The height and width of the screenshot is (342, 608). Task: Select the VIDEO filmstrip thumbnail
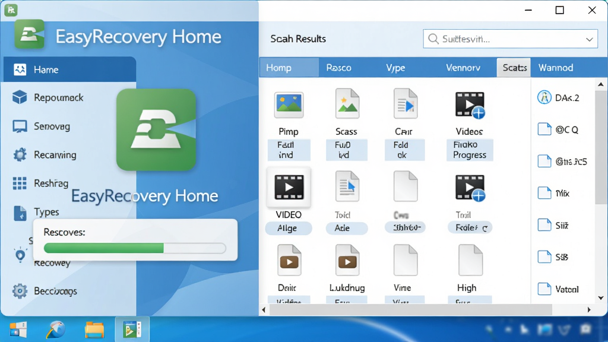coord(289,187)
